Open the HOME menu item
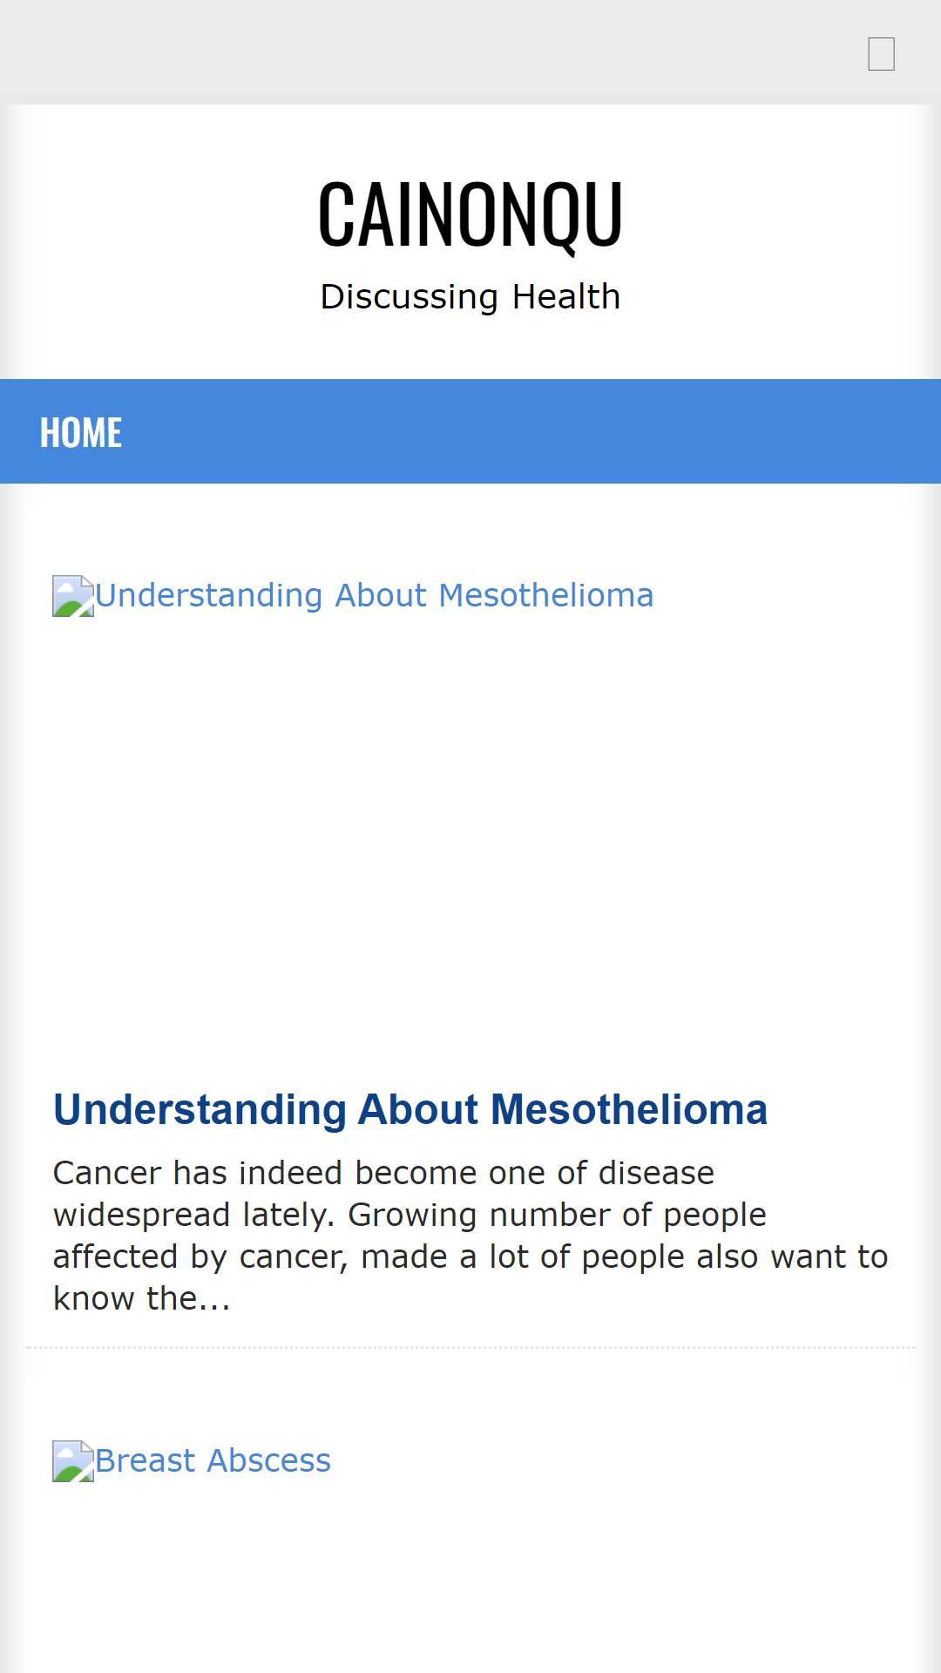 click(x=81, y=432)
